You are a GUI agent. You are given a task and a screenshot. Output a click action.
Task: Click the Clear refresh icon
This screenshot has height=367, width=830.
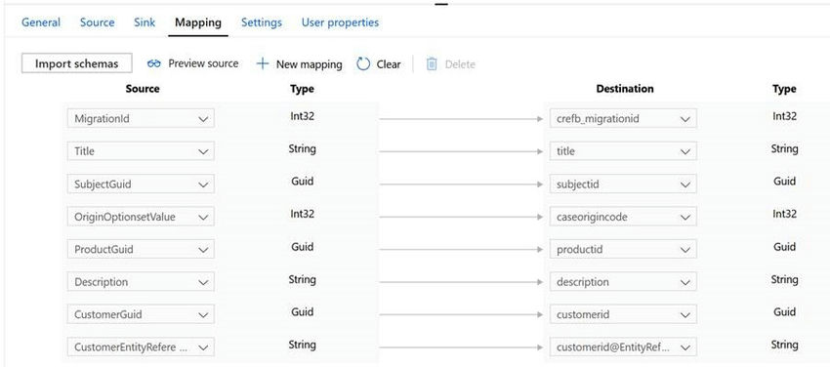363,64
